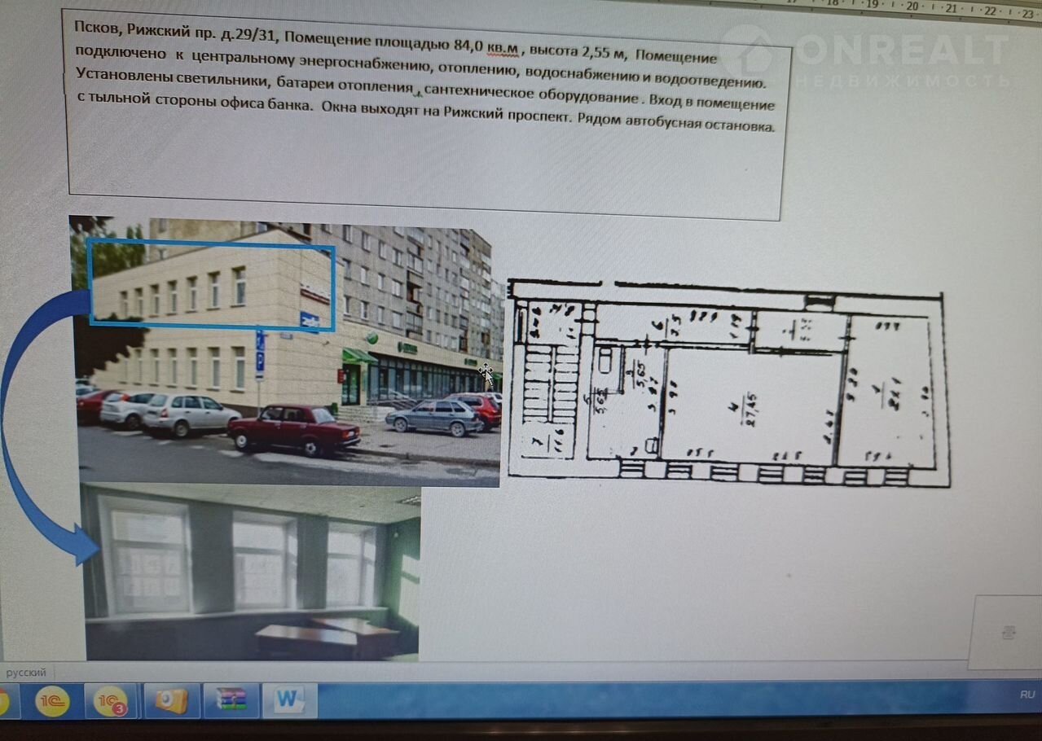Select the floor plan image
This screenshot has height=741, width=1042.
pyautogui.click(x=725, y=383)
